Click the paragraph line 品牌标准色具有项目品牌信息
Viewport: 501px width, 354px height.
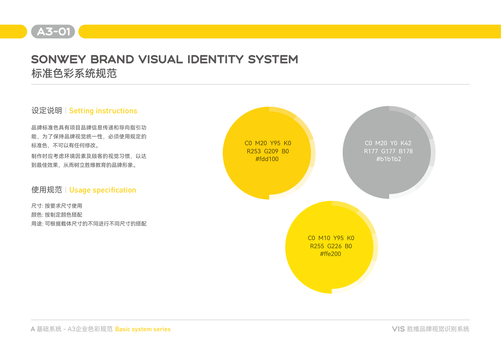click(89, 128)
